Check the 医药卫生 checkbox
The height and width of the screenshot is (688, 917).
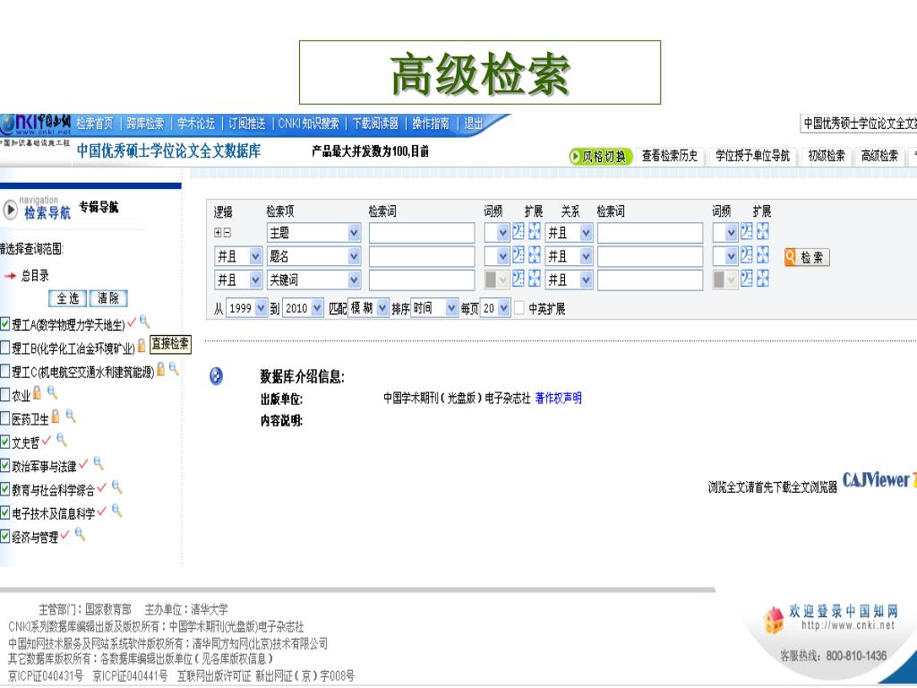[5, 418]
